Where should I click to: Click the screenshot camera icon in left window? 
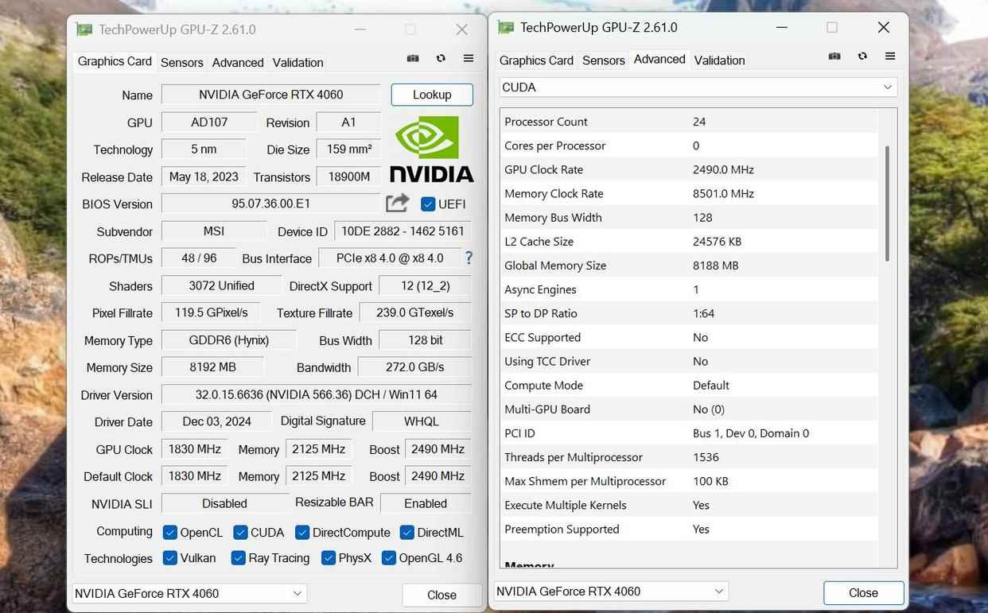[413, 59]
